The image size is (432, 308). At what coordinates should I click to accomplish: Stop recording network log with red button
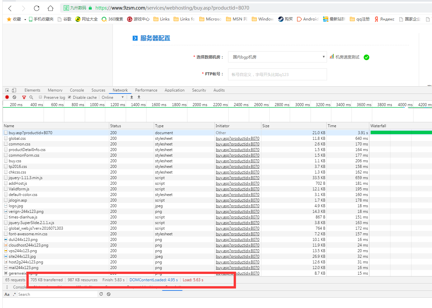[x=7, y=97]
